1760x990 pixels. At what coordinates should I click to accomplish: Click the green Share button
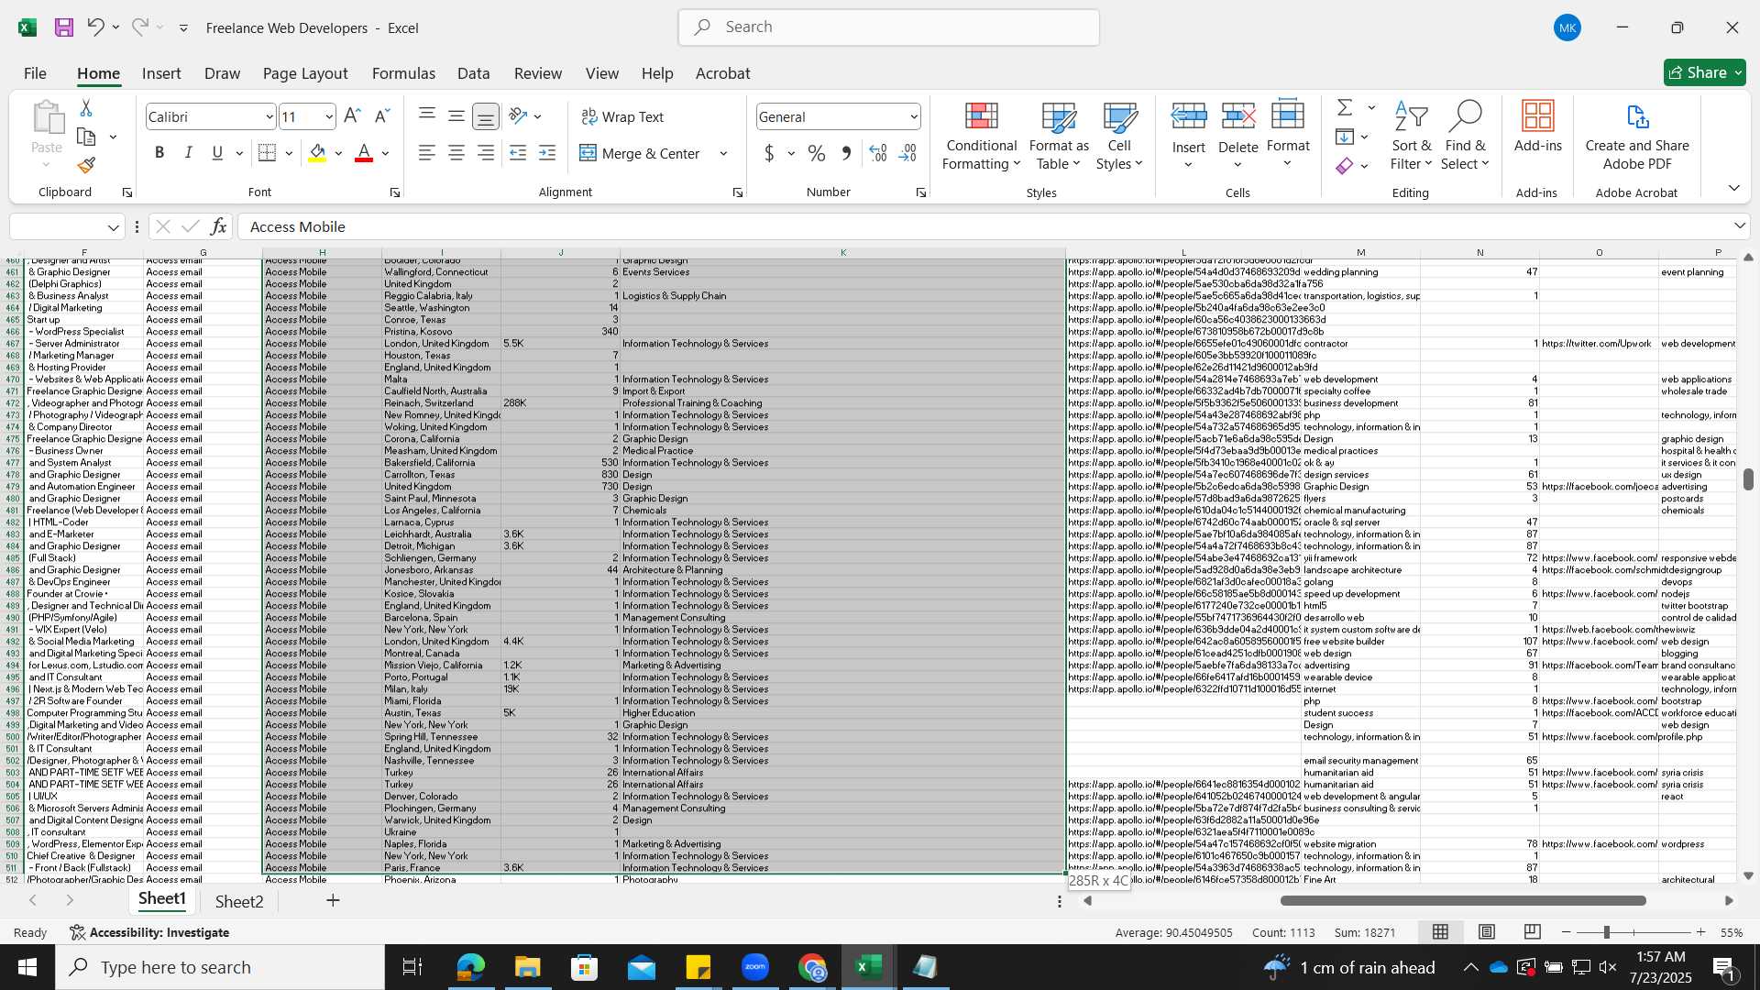tap(1704, 72)
